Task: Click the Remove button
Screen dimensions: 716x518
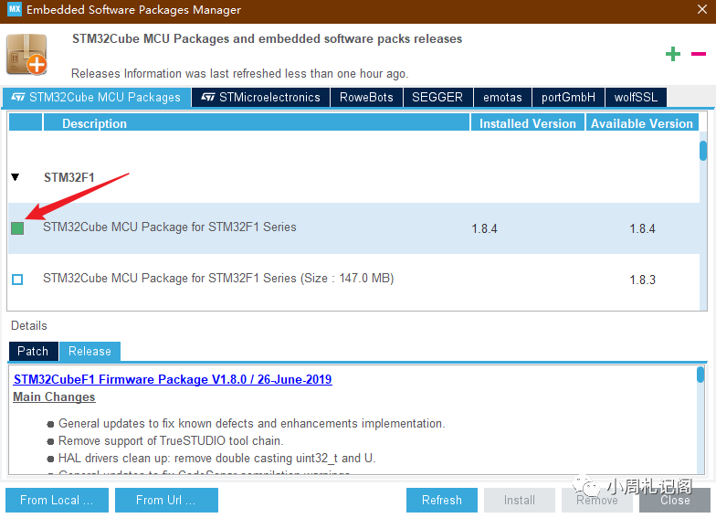Action: pyautogui.click(x=597, y=501)
